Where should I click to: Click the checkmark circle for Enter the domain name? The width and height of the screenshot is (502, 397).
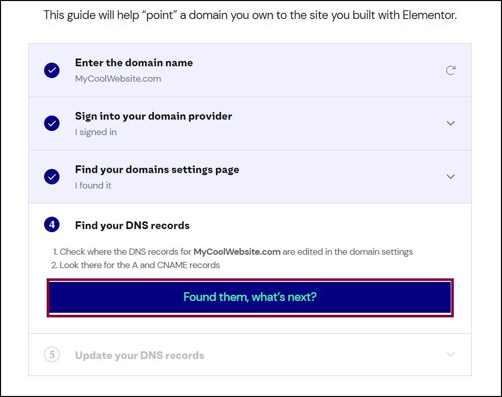[x=52, y=70]
